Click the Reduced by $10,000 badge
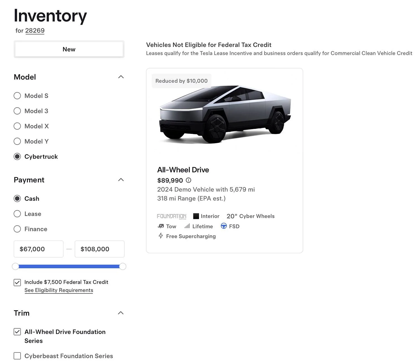Viewport: 417px width, 363px height. pos(181,81)
